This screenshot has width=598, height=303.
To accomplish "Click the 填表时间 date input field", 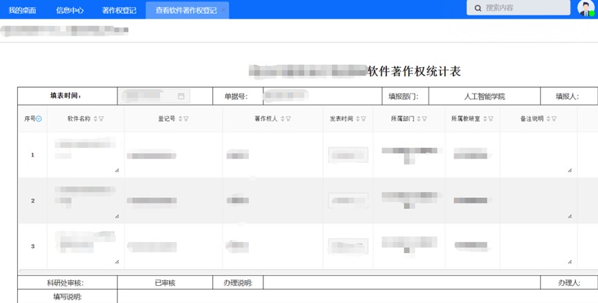I will tap(149, 96).
